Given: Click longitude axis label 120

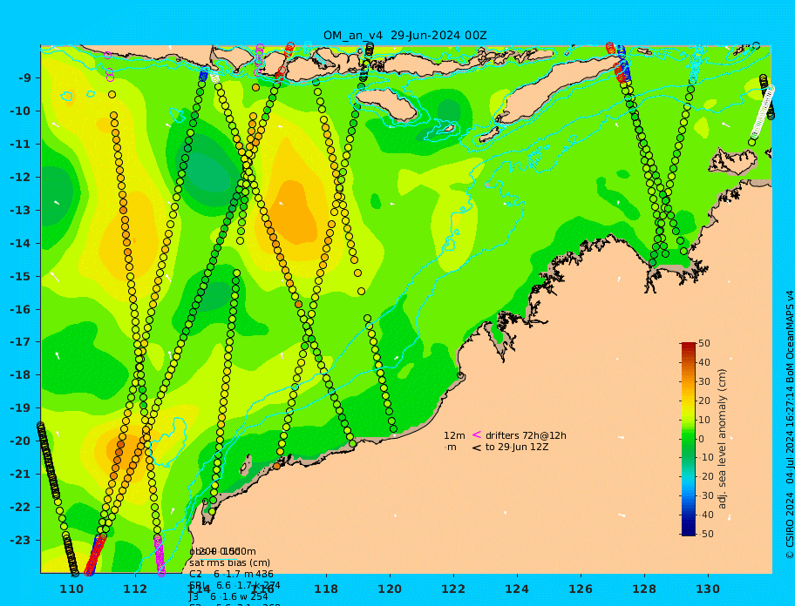Looking at the screenshot, I should click(390, 589).
